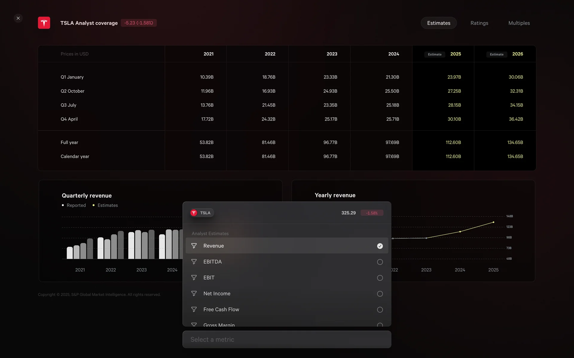This screenshot has height=358, width=574.
Task: Click the 2025 point on yearly revenue line
Action: click(493, 222)
